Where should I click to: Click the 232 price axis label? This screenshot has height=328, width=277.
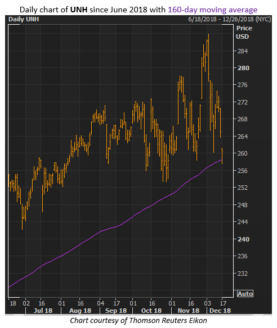click(x=243, y=274)
